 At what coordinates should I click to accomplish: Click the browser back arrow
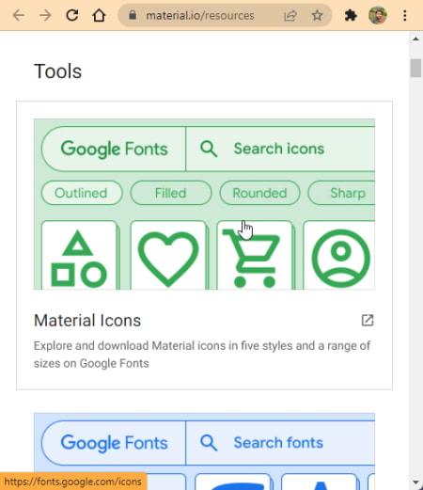click(x=19, y=15)
